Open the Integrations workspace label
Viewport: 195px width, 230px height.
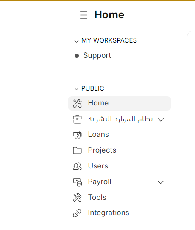click(109, 213)
